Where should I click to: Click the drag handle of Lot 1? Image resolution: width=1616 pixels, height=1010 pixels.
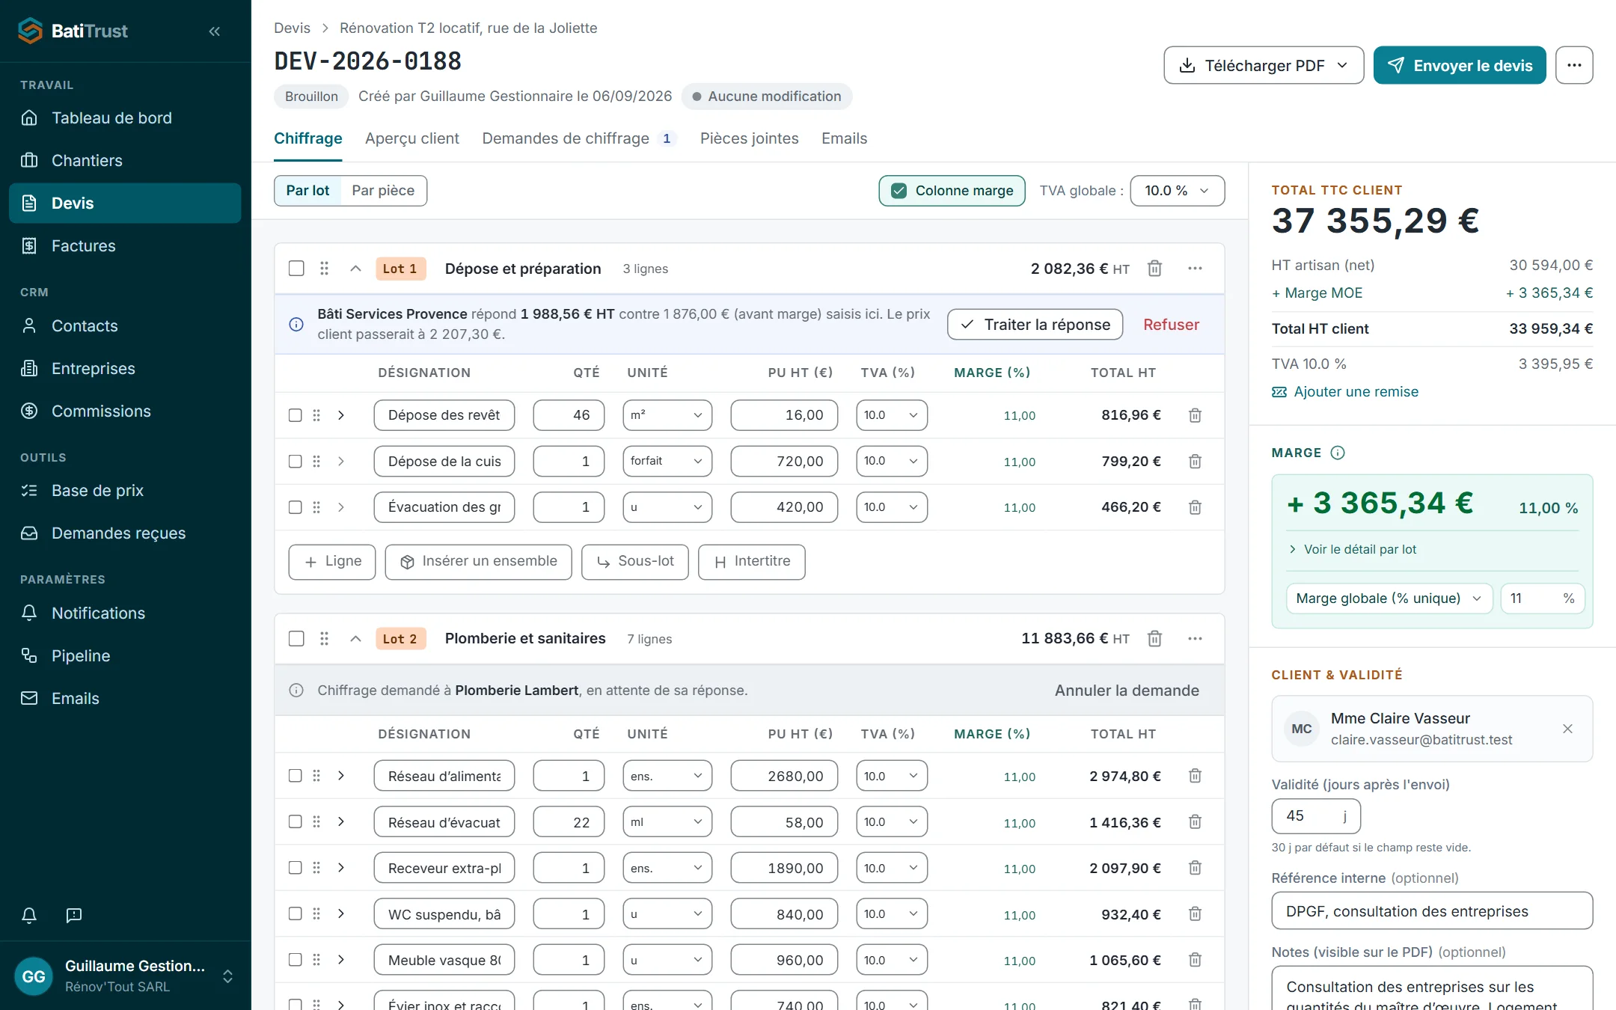coord(324,269)
